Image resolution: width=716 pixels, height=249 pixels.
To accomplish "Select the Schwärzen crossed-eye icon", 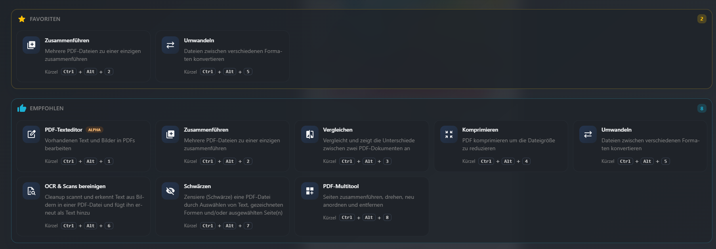I will pos(170,191).
